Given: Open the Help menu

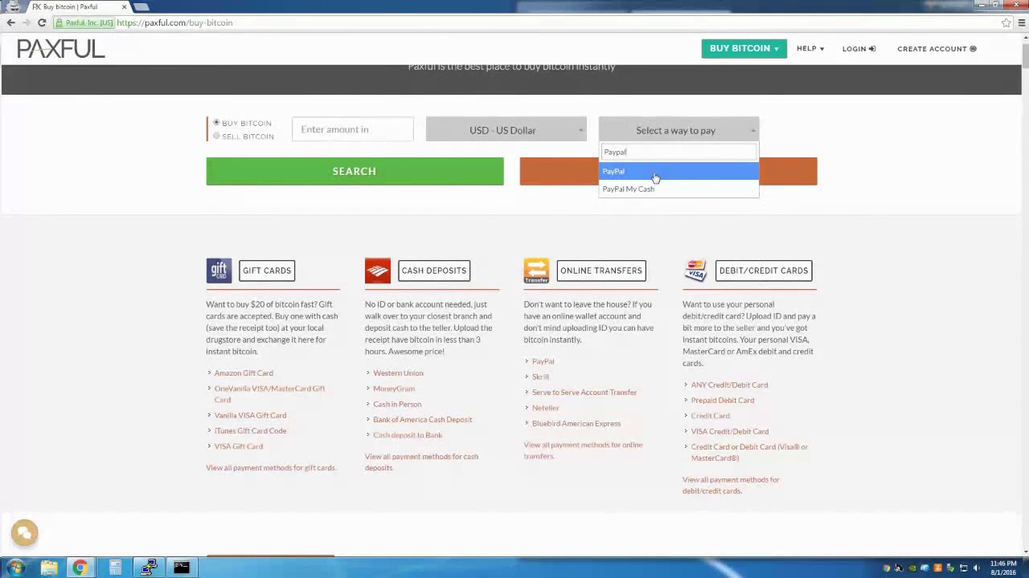Looking at the screenshot, I should (x=810, y=48).
